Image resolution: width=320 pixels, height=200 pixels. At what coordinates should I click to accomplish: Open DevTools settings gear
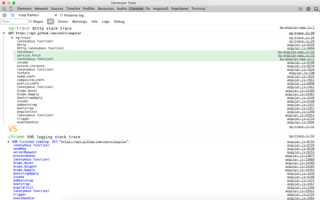point(308,9)
